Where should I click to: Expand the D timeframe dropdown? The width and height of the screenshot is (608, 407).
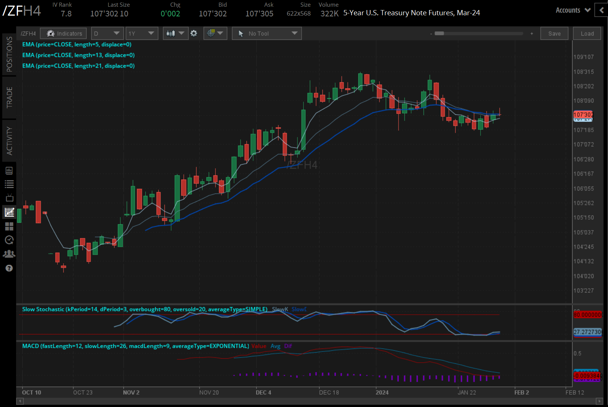[x=107, y=34]
